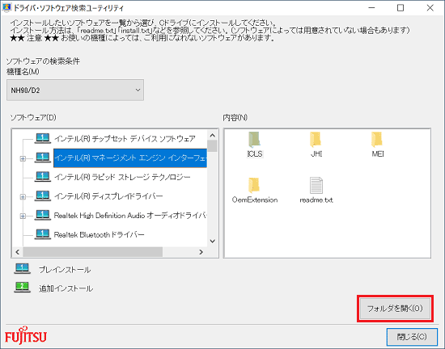
Task: Click the green 追加インストール legend icon
Action: click(x=22, y=288)
